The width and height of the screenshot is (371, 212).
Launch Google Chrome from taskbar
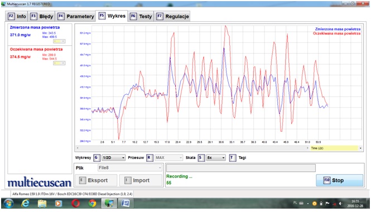click(x=92, y=204)
